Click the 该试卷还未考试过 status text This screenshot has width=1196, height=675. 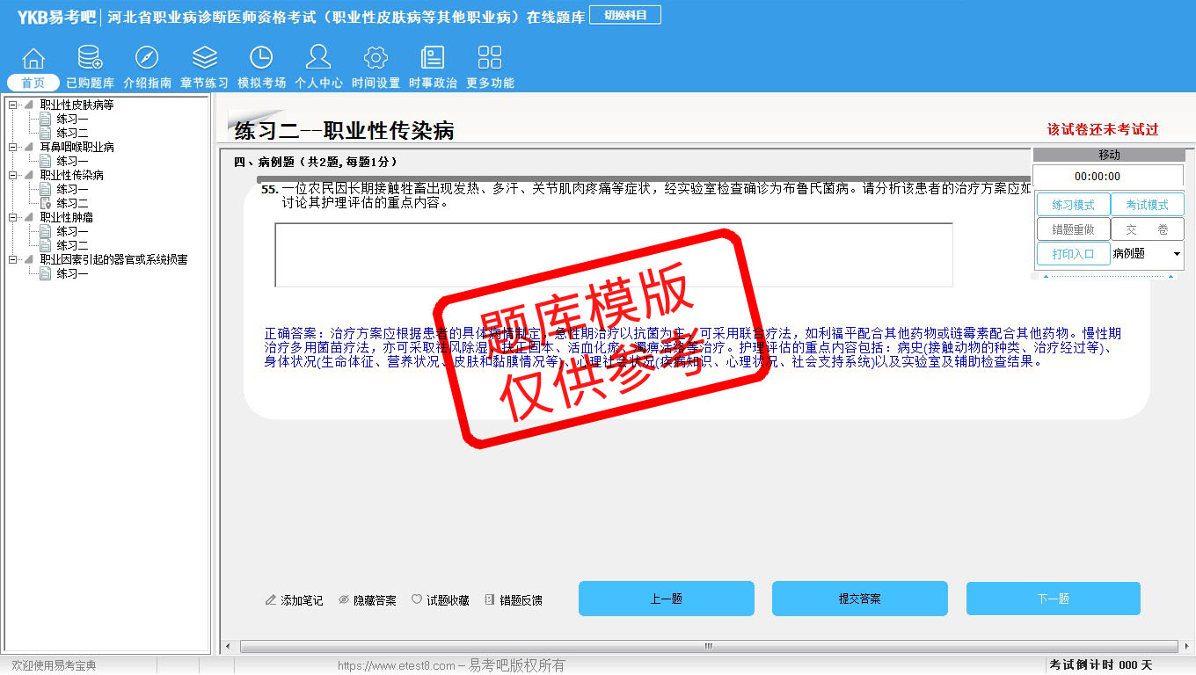tap(1103, 129)
